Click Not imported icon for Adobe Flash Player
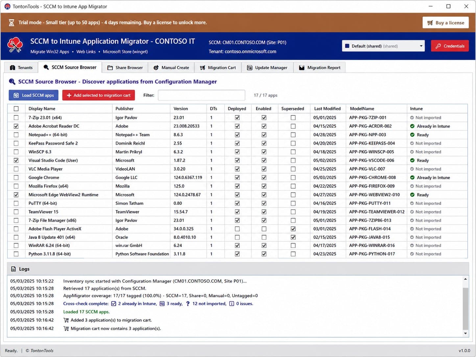This screenshot has height=357, width=476. (x=412, y=229)
